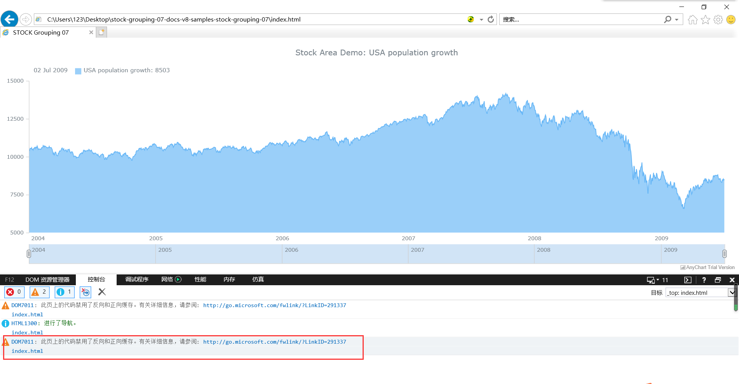Switch to the 调试程序 tab
This screenshot has width=739, height=384.
point(137,279)
